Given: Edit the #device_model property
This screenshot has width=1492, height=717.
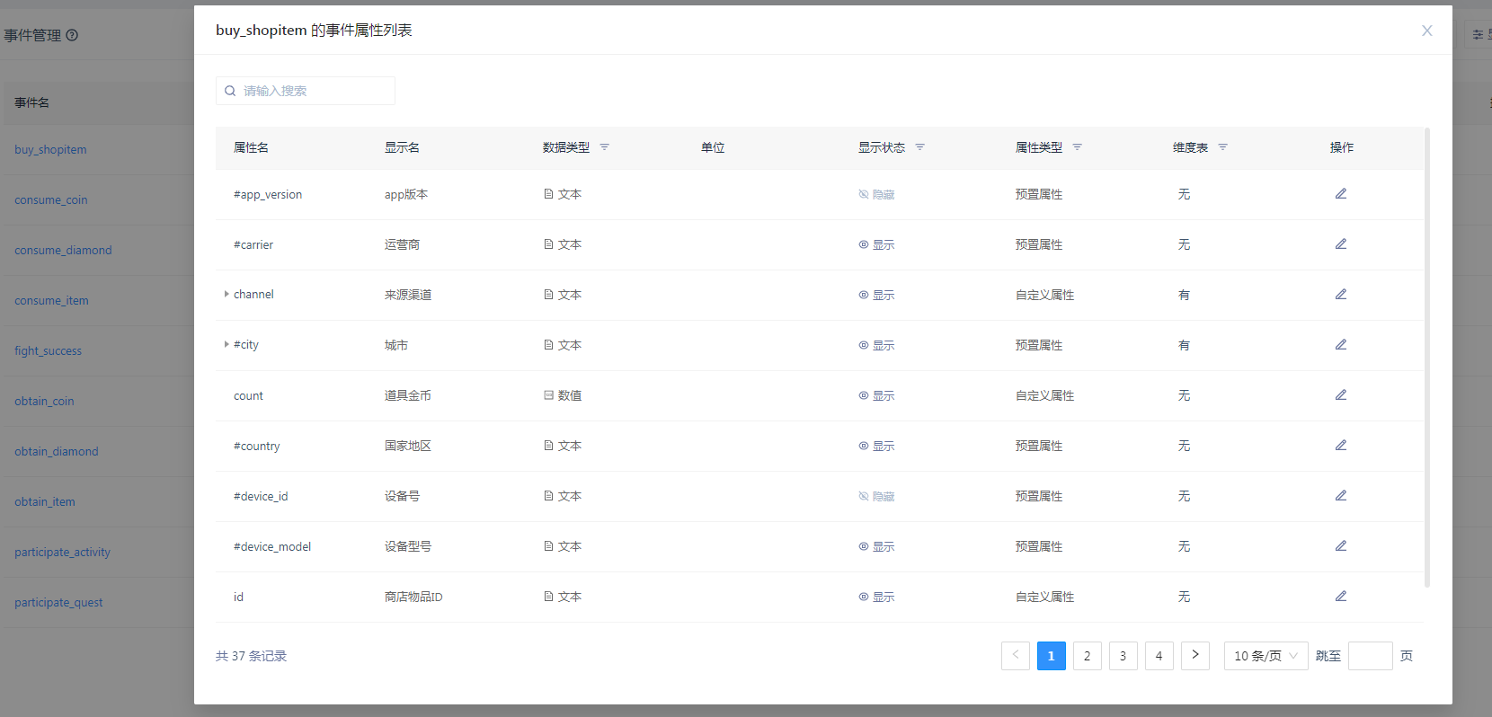Looking at the screenshot, I should [x=1340, y=546].
